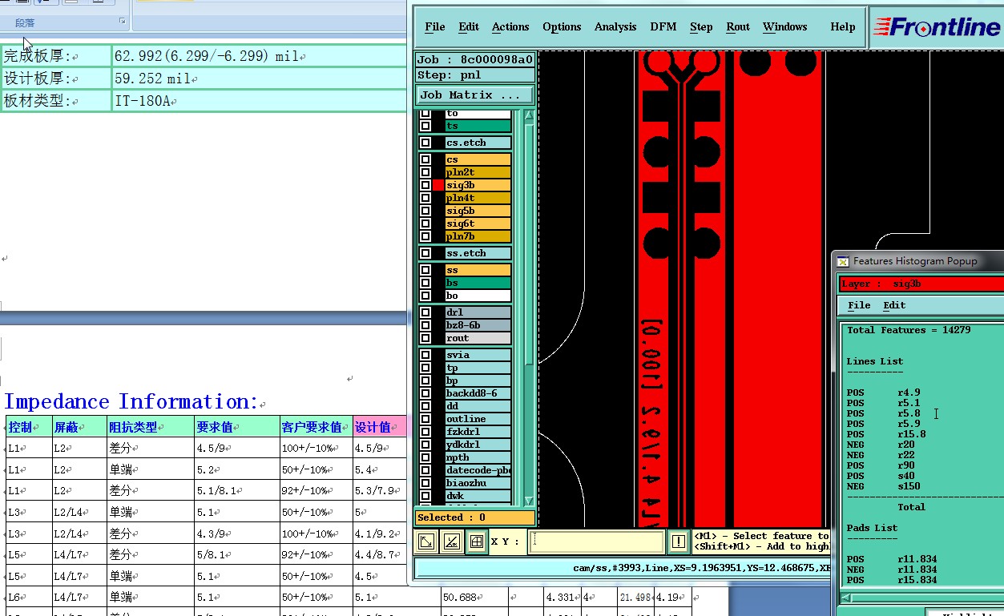Click the Job : 8c000098a0 label
This screenshot has height=616, width=1004.
click(x=475, y=60)
